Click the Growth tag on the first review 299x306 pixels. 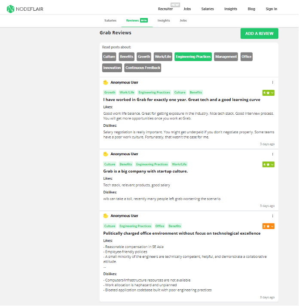[x=110, y=92]
